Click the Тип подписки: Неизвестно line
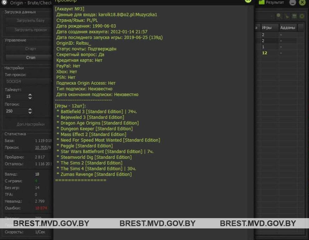The image size is (309, 240). 84,89
